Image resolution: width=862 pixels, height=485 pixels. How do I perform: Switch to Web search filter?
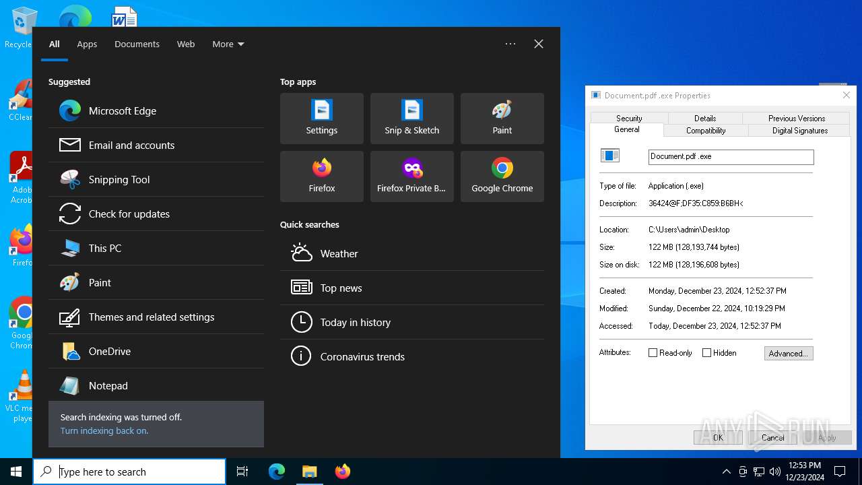click(x=186, y=44)
